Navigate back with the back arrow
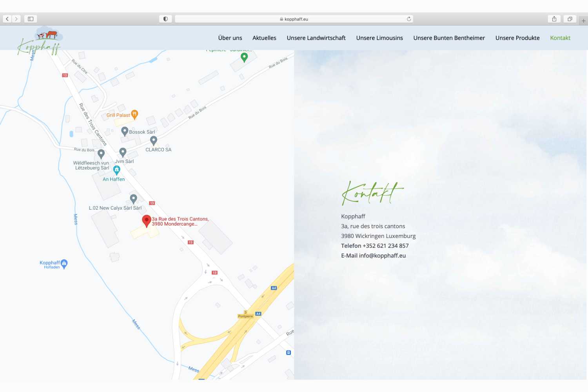The height and width of the screenshot is (392, 588). [7, 18]
